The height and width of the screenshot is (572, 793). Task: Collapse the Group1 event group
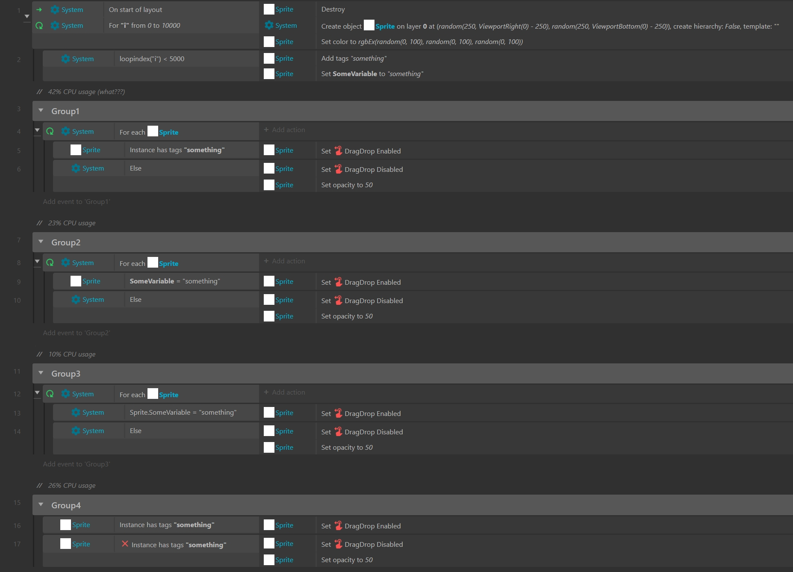tap(41, 111)
